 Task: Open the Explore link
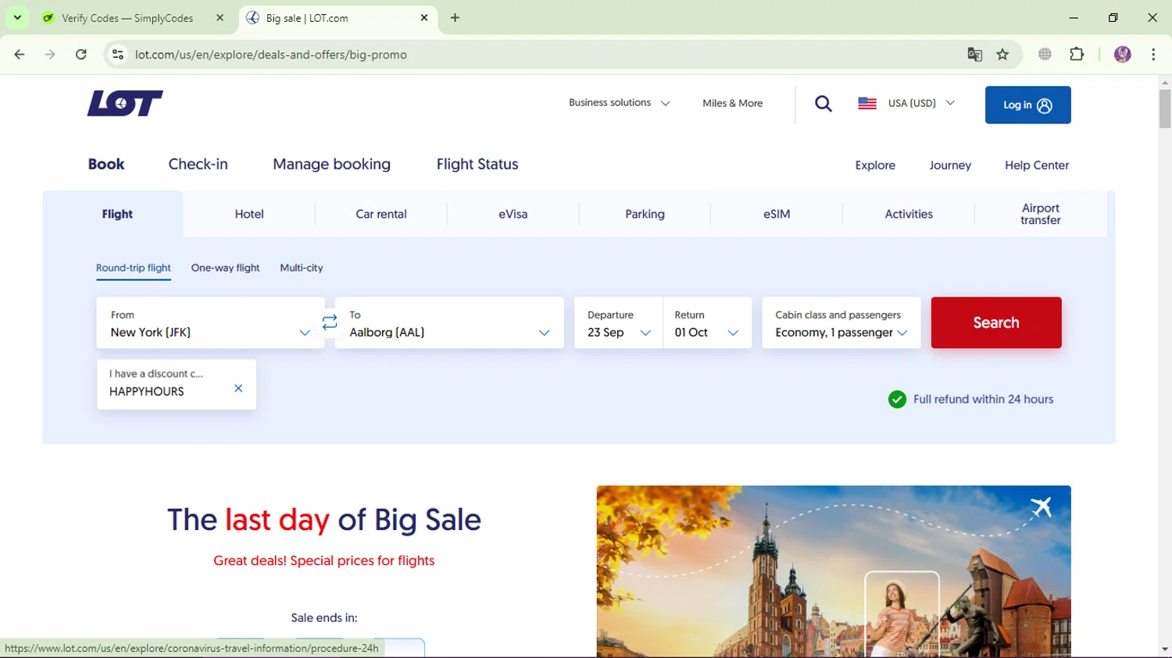coord(875,165)
